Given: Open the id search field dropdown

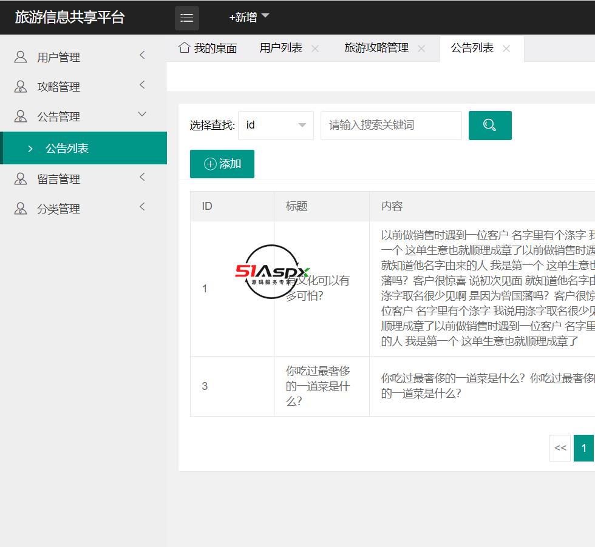Looking at the screenshot, I should click(276, 126).
